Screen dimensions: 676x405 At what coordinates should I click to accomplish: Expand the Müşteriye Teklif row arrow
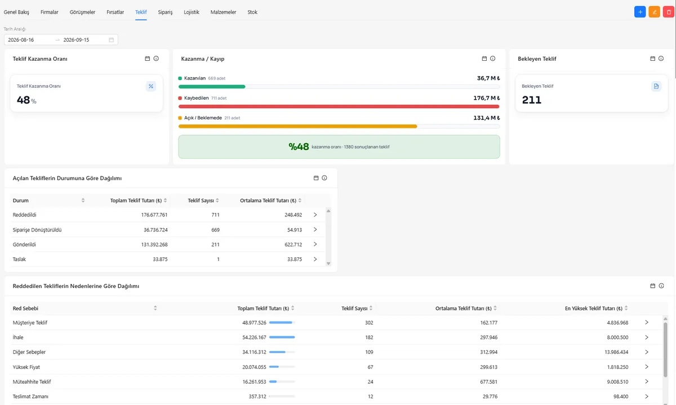pyautogui.click(x=647, y=323)
